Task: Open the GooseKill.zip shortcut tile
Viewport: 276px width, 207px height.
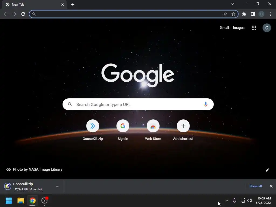Action: click(x=93, y=130)
